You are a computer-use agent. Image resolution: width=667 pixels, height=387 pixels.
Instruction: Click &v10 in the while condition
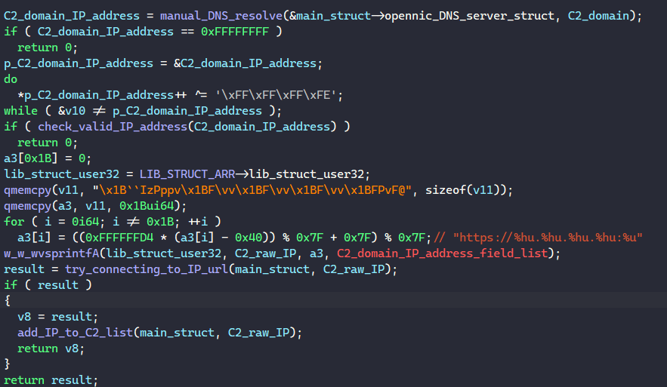point(72,111)
